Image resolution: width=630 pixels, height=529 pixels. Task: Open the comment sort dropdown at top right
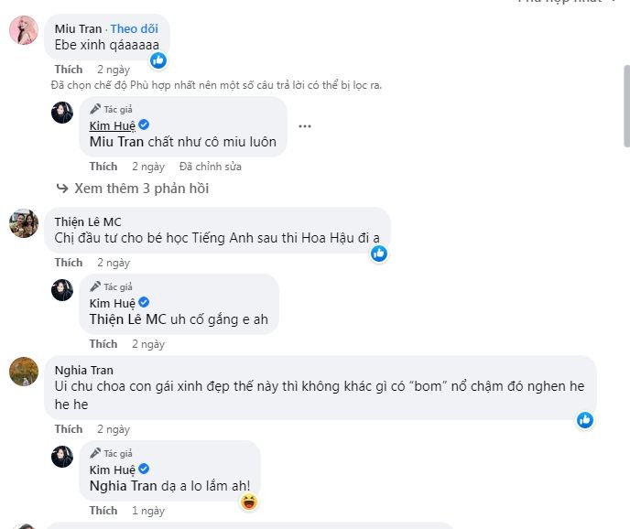[x=577, y=3]
